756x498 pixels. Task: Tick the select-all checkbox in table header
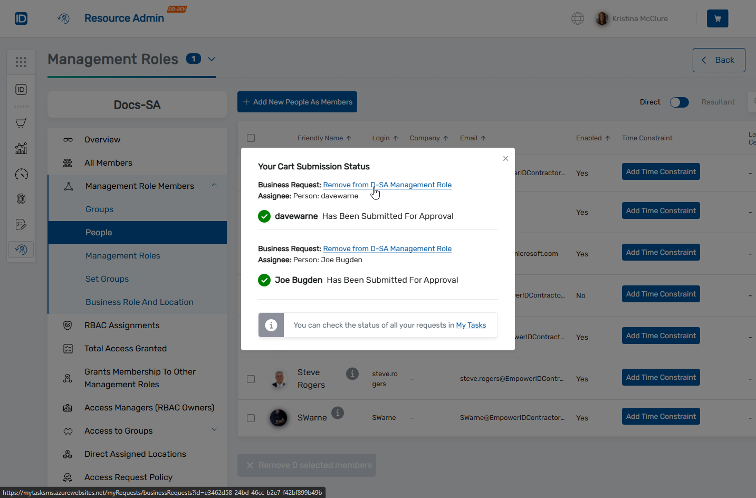click(251, 138)
